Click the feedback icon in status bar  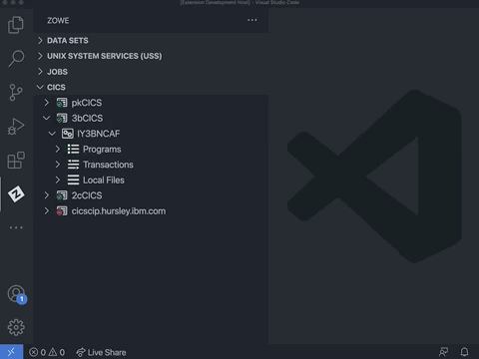(x=443, y=352)
